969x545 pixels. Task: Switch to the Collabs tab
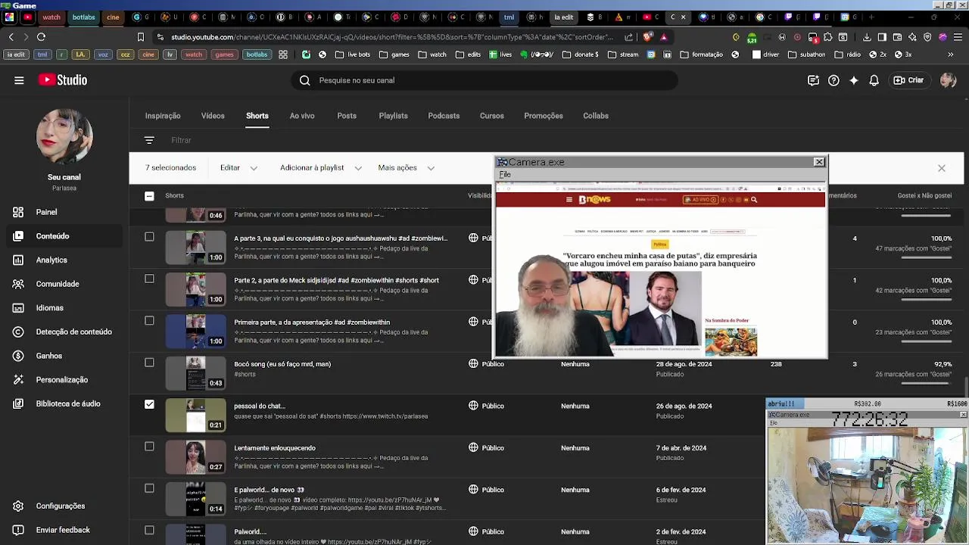tap(596, 116)
